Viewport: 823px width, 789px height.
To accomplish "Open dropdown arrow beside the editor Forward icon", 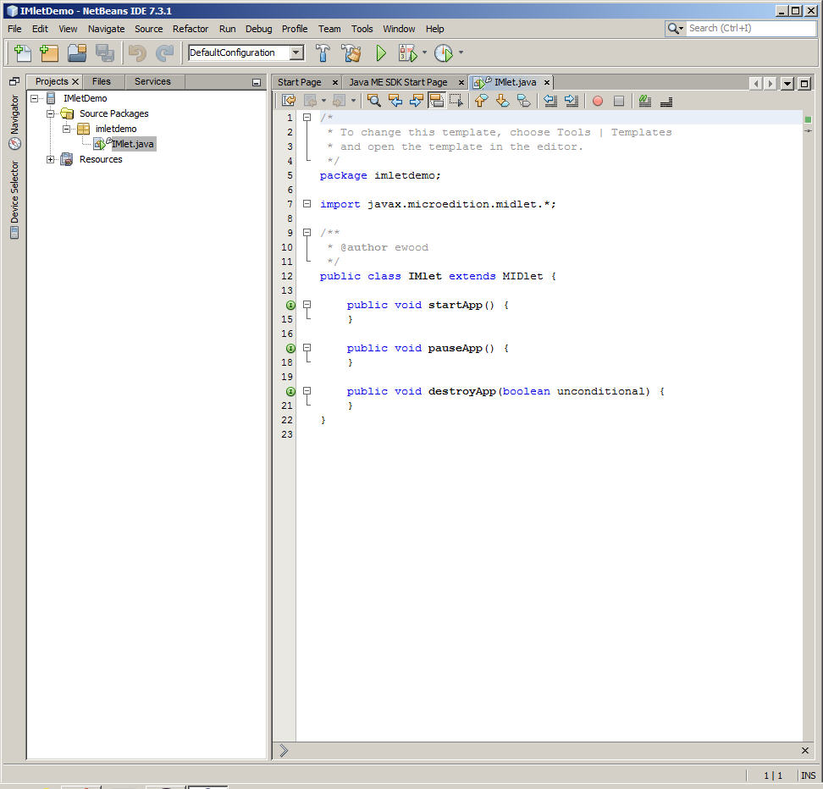I will [353, 100].
